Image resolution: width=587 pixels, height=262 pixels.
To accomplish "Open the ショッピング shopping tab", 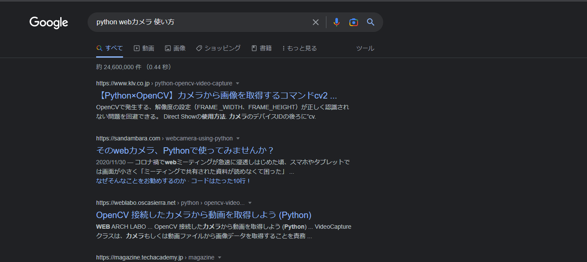I will tap(218, 48).
